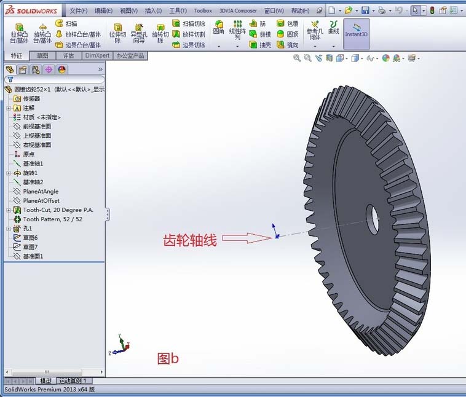Click the Section view icon
The height and width of the screenshot is (397, 466).
point(329,58)
